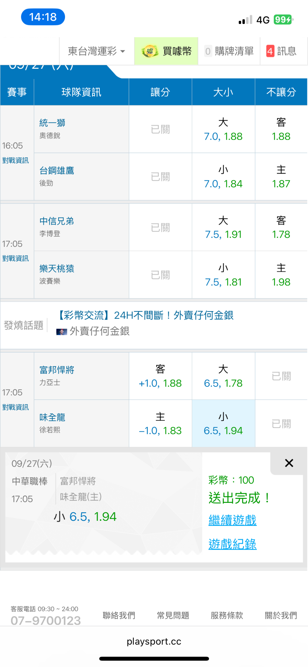The width and height of the screenshot is (308, 667).
Task: Open the 彩幣交流 hot topic post
Action: pos(145,315)
